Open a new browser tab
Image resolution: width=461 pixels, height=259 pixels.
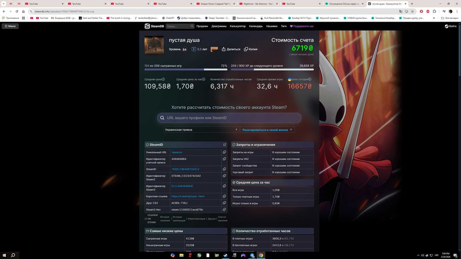[412, 4]
